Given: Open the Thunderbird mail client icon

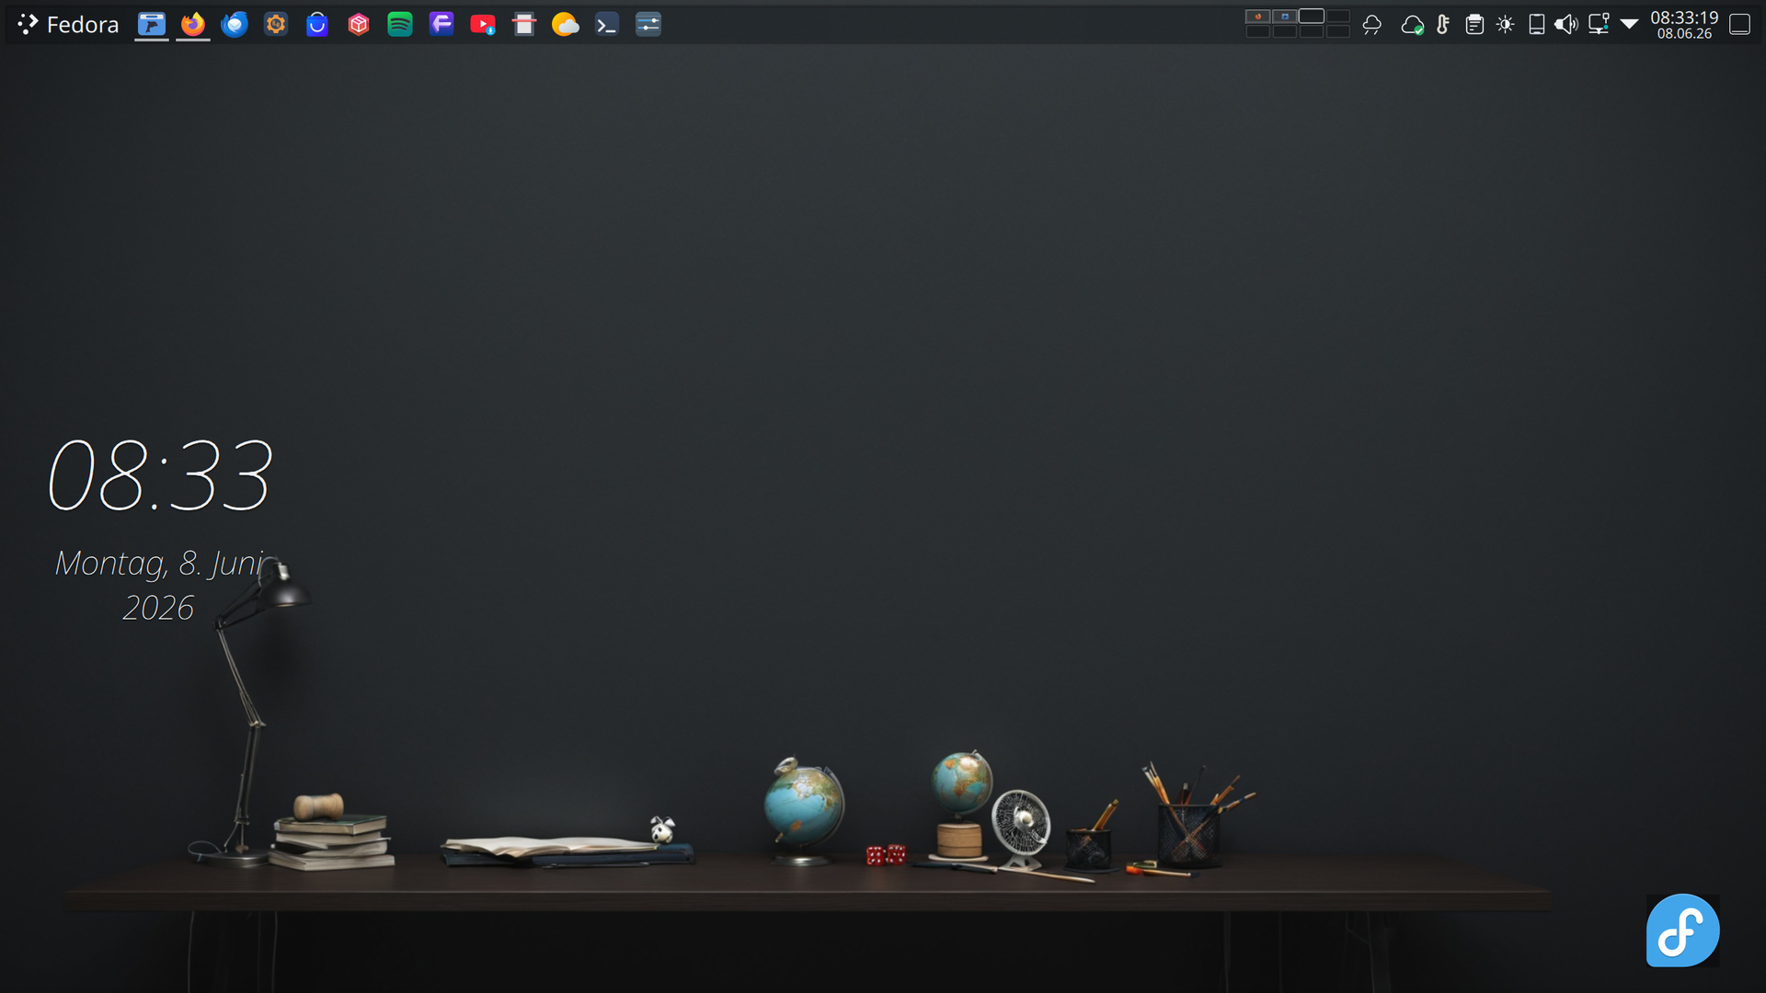Looking at the screenshot, I should tap(235, 25).
